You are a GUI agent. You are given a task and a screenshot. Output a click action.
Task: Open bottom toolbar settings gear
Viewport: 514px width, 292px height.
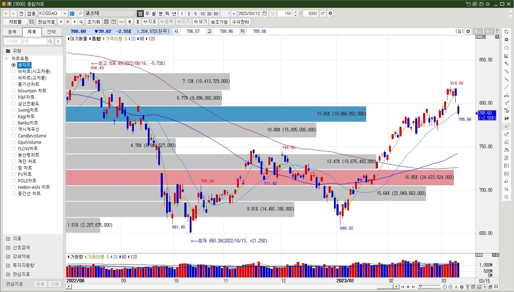[x=462, y=287]
